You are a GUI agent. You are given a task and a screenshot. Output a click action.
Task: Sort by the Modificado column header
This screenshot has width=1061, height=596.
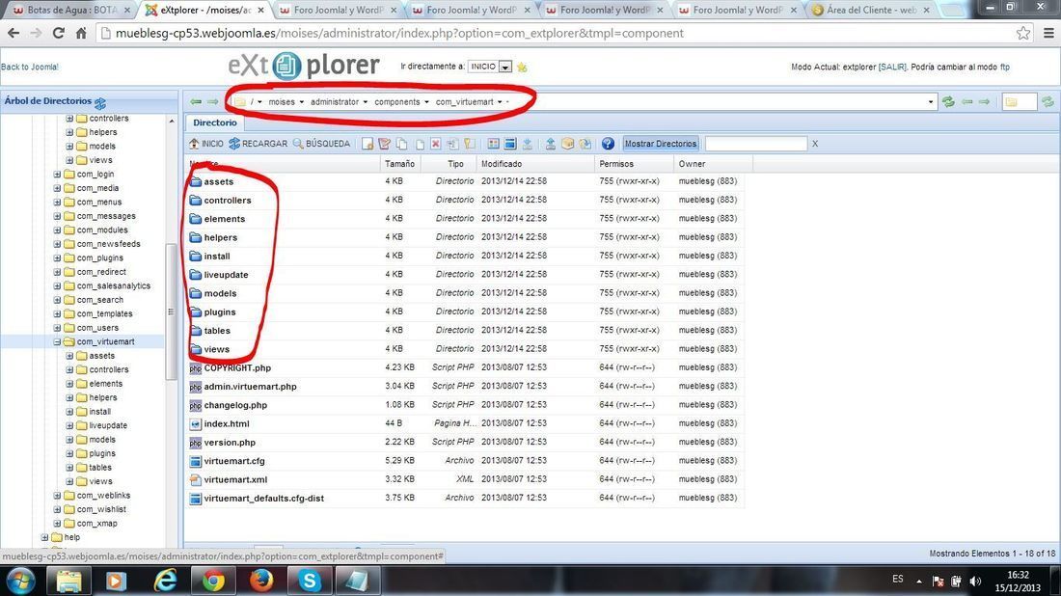(x=536, y=164)
